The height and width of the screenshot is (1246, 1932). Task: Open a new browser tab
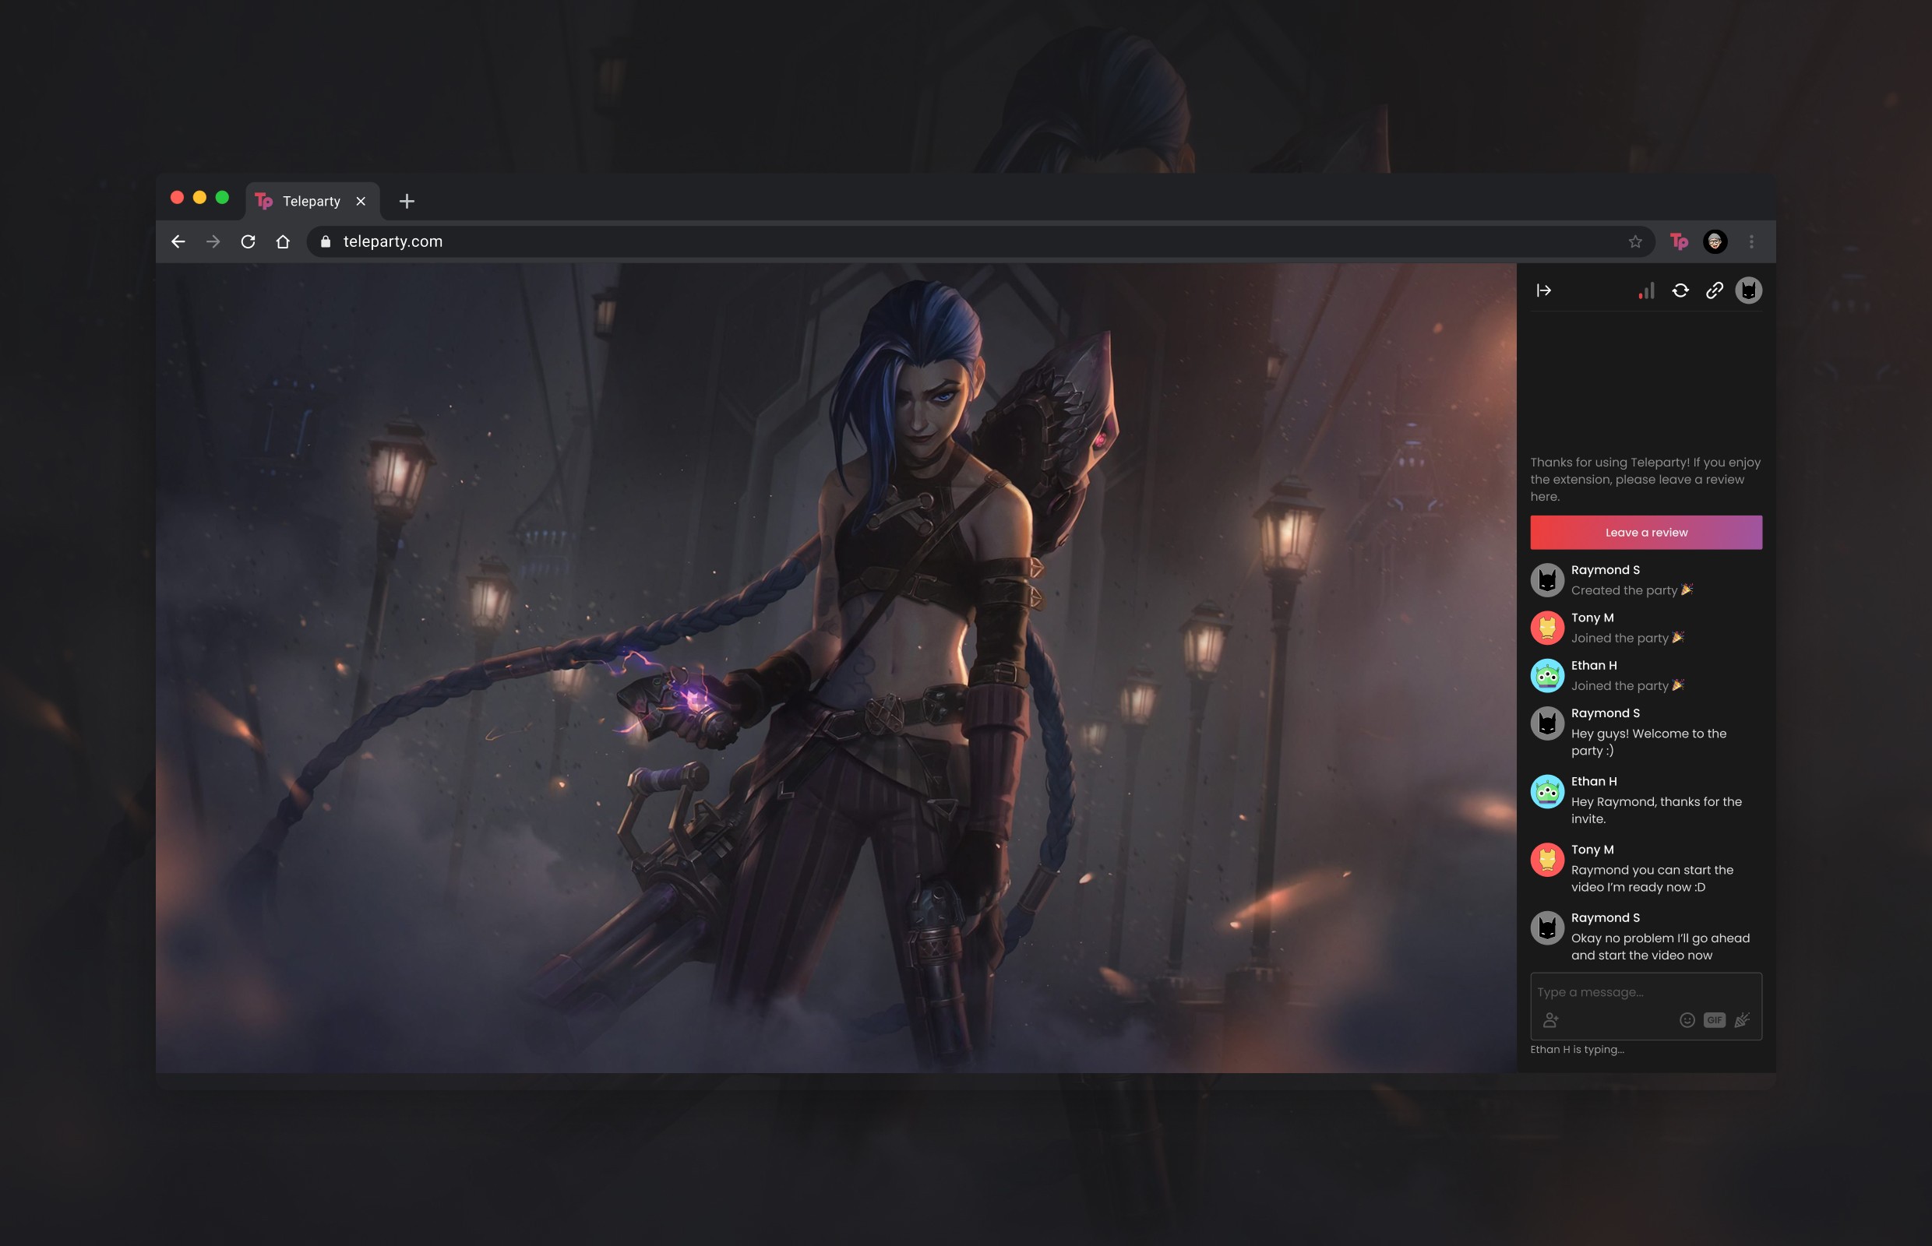coord(407,201)
